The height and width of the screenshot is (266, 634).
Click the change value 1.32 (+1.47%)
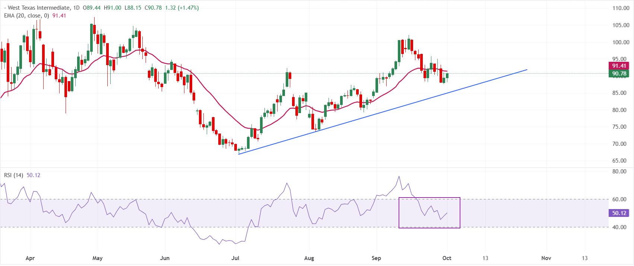(x=182, y=8)
